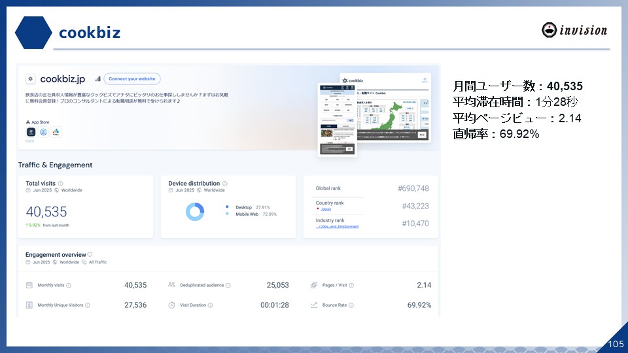
Task: Click the info icon beside Visit Duration
Action: (210, 305)
